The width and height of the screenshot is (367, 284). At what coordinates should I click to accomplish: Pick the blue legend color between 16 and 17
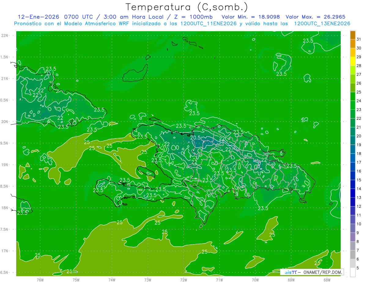pyautogui.click(x=353, y=167)
